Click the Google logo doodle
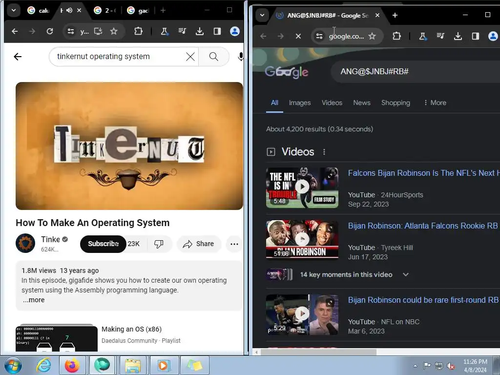 point(286,72)
